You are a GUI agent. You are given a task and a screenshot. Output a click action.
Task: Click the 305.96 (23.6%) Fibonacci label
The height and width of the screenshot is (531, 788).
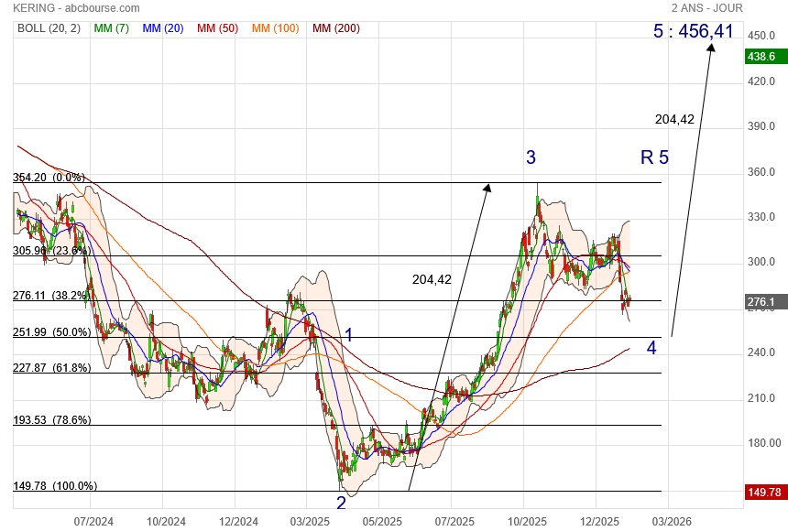pos(51,250)
